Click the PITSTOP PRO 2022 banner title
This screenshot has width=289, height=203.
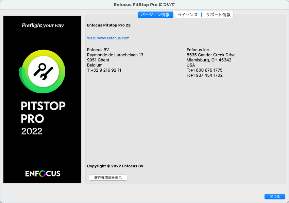coord(43,118)
